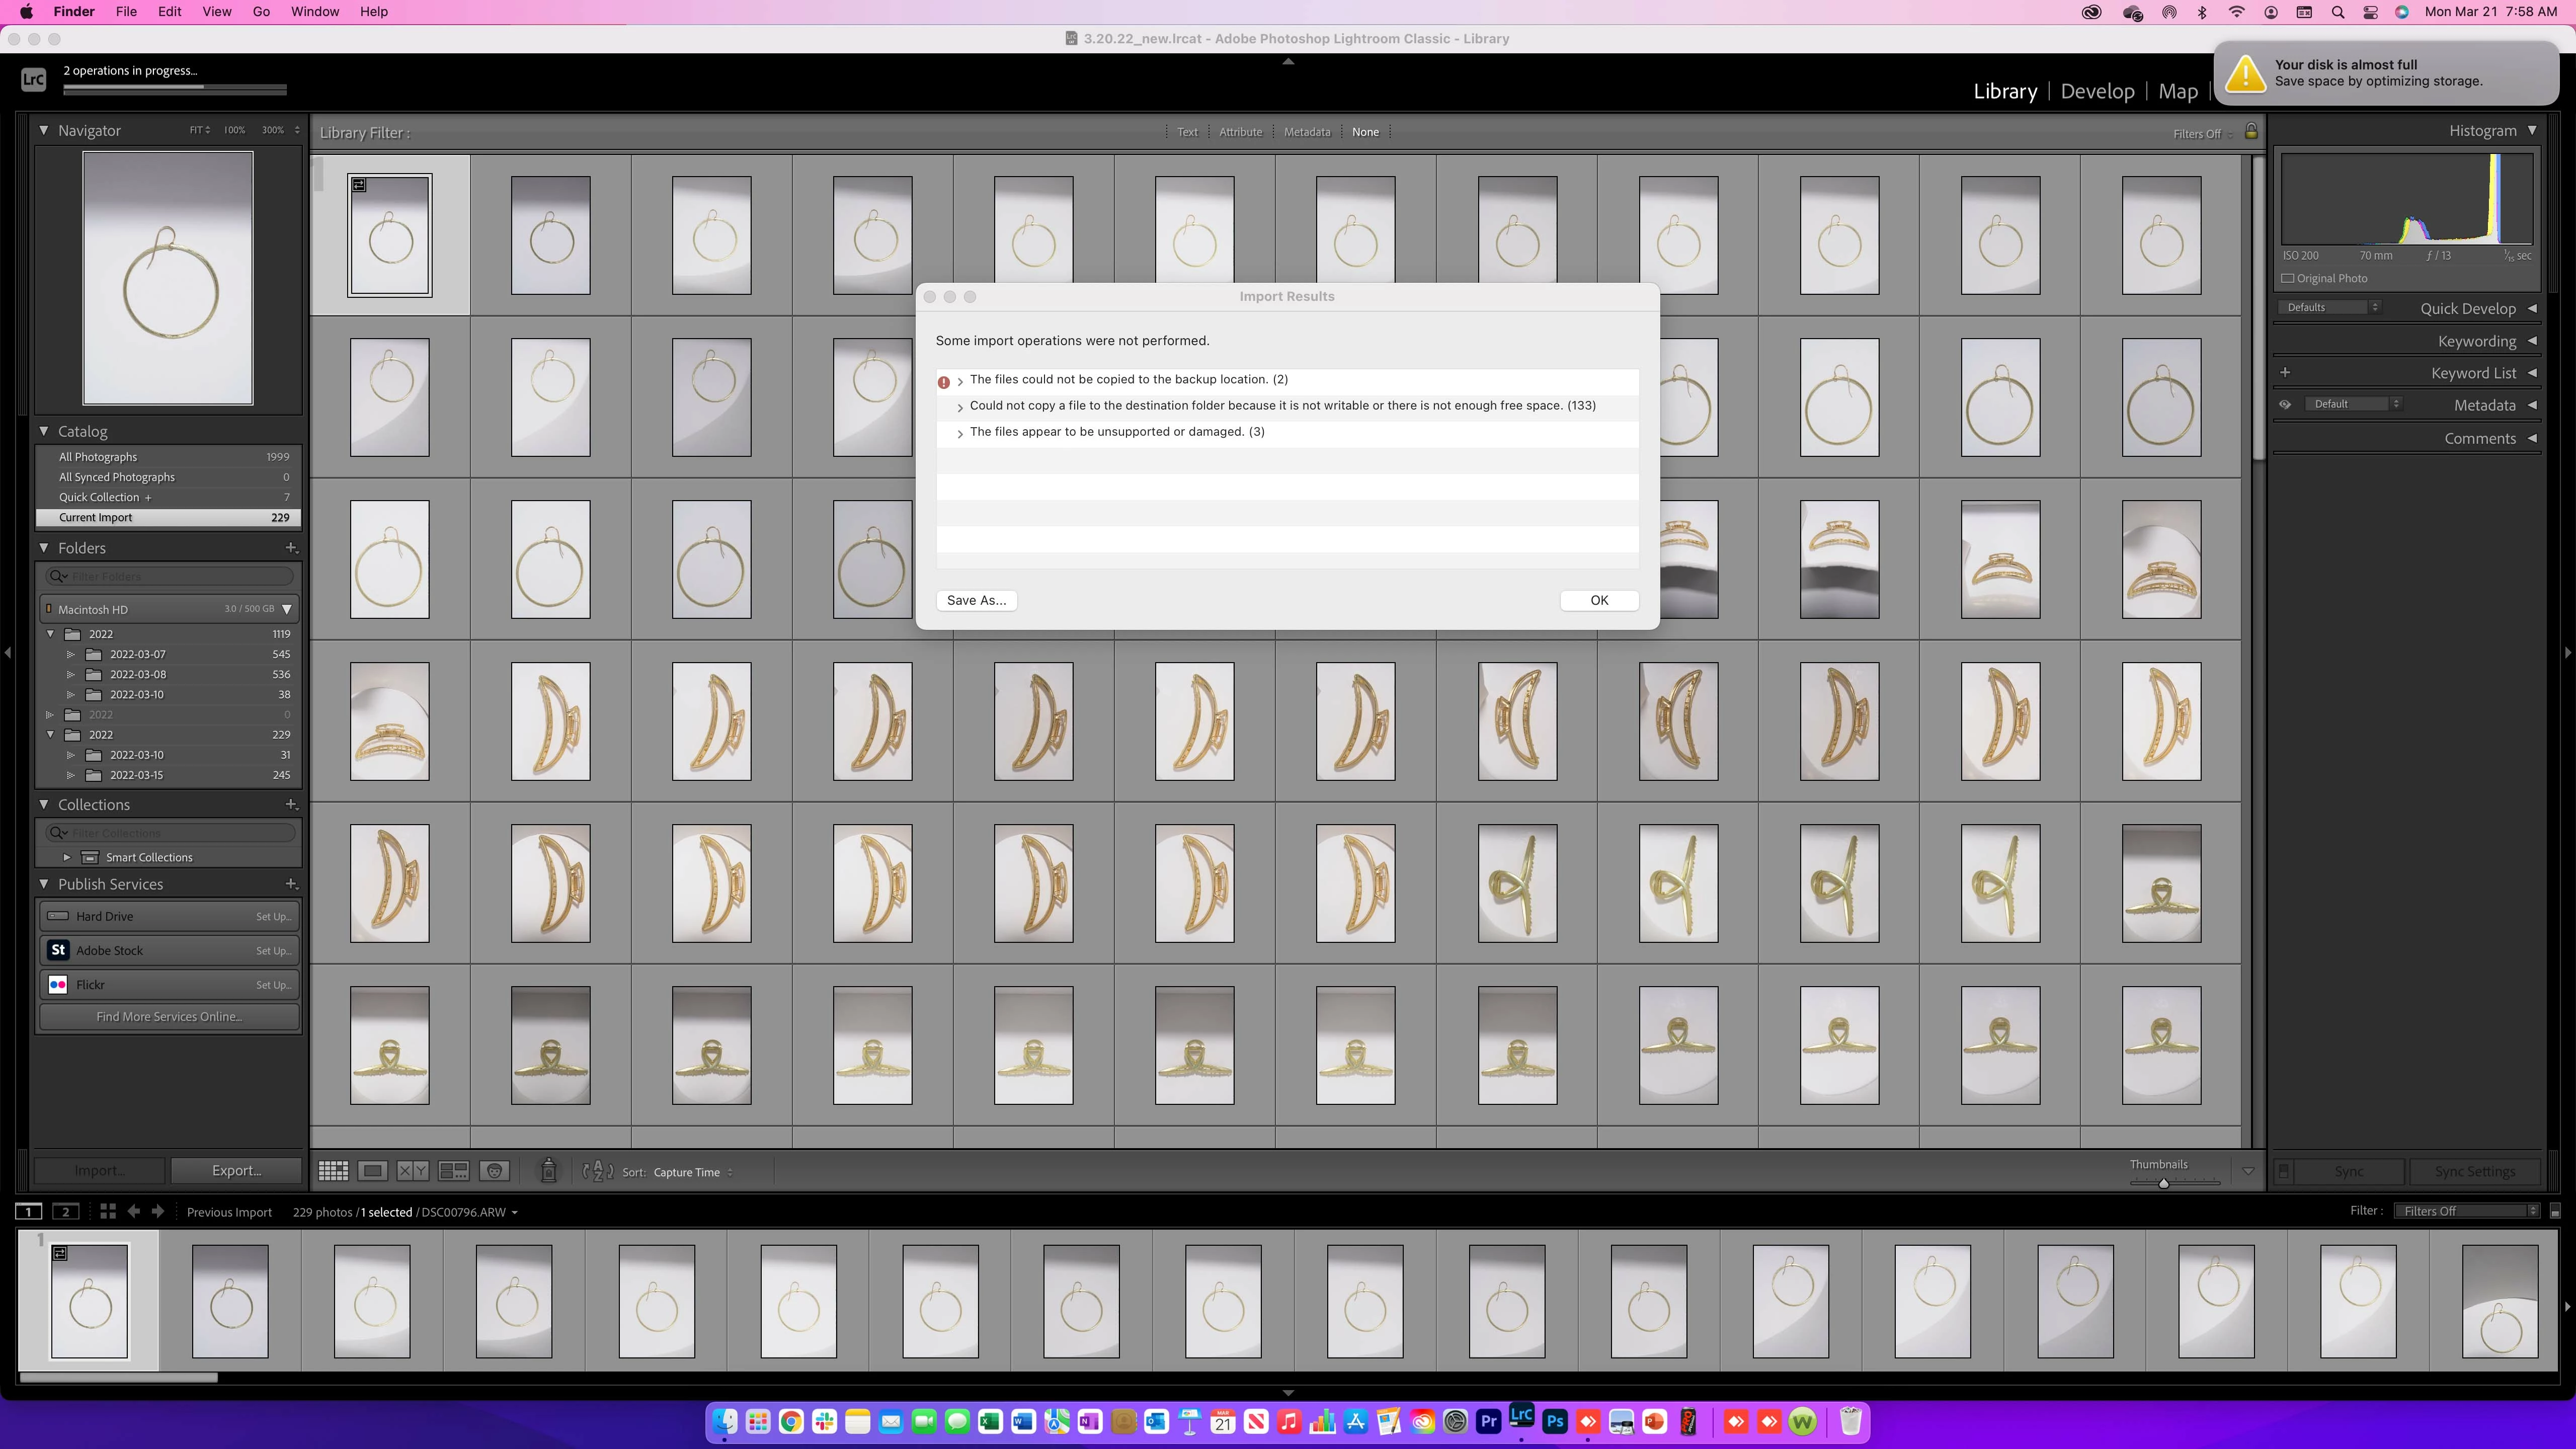The image size is (2576, 1449).
Task: Expand the backup location error row
Action: click(960, 381)
